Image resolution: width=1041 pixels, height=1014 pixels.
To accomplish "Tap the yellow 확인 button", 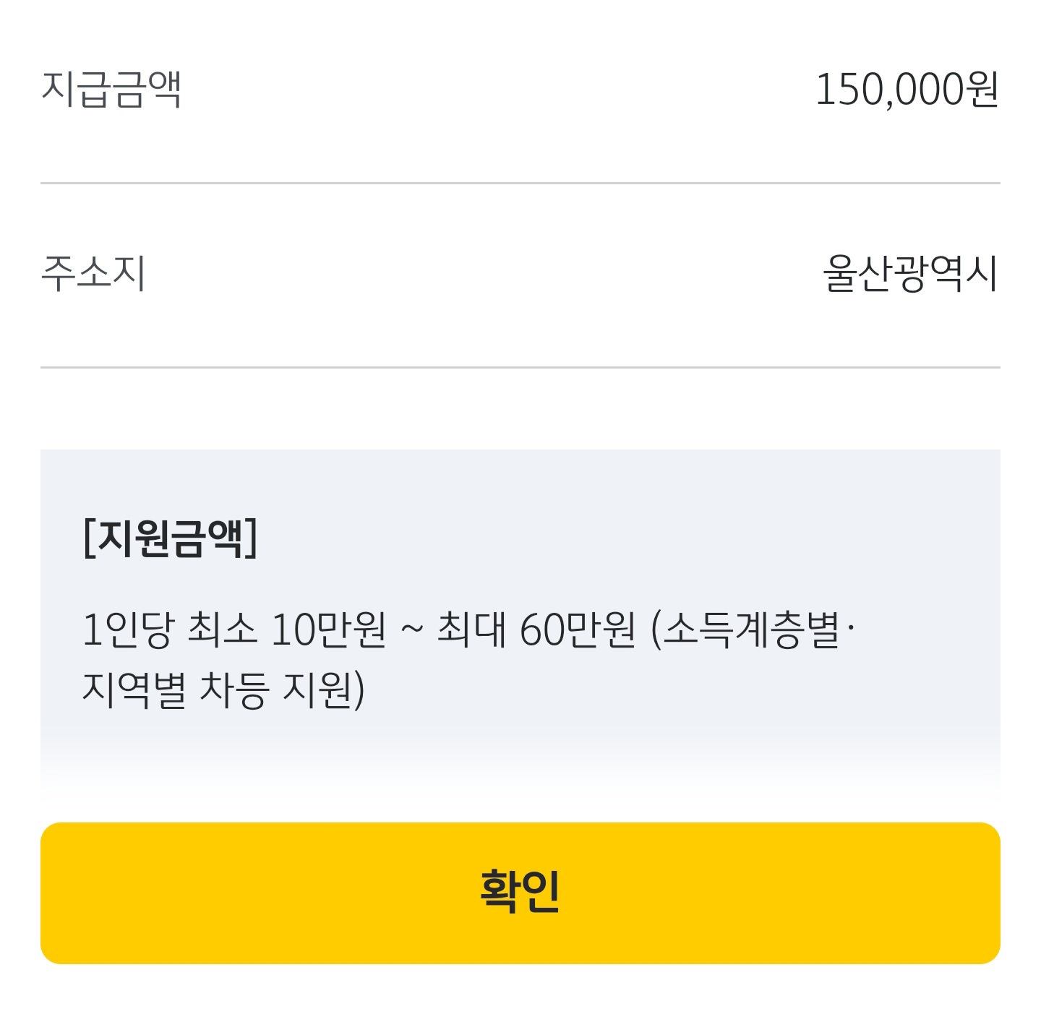I will pos(520,893).
